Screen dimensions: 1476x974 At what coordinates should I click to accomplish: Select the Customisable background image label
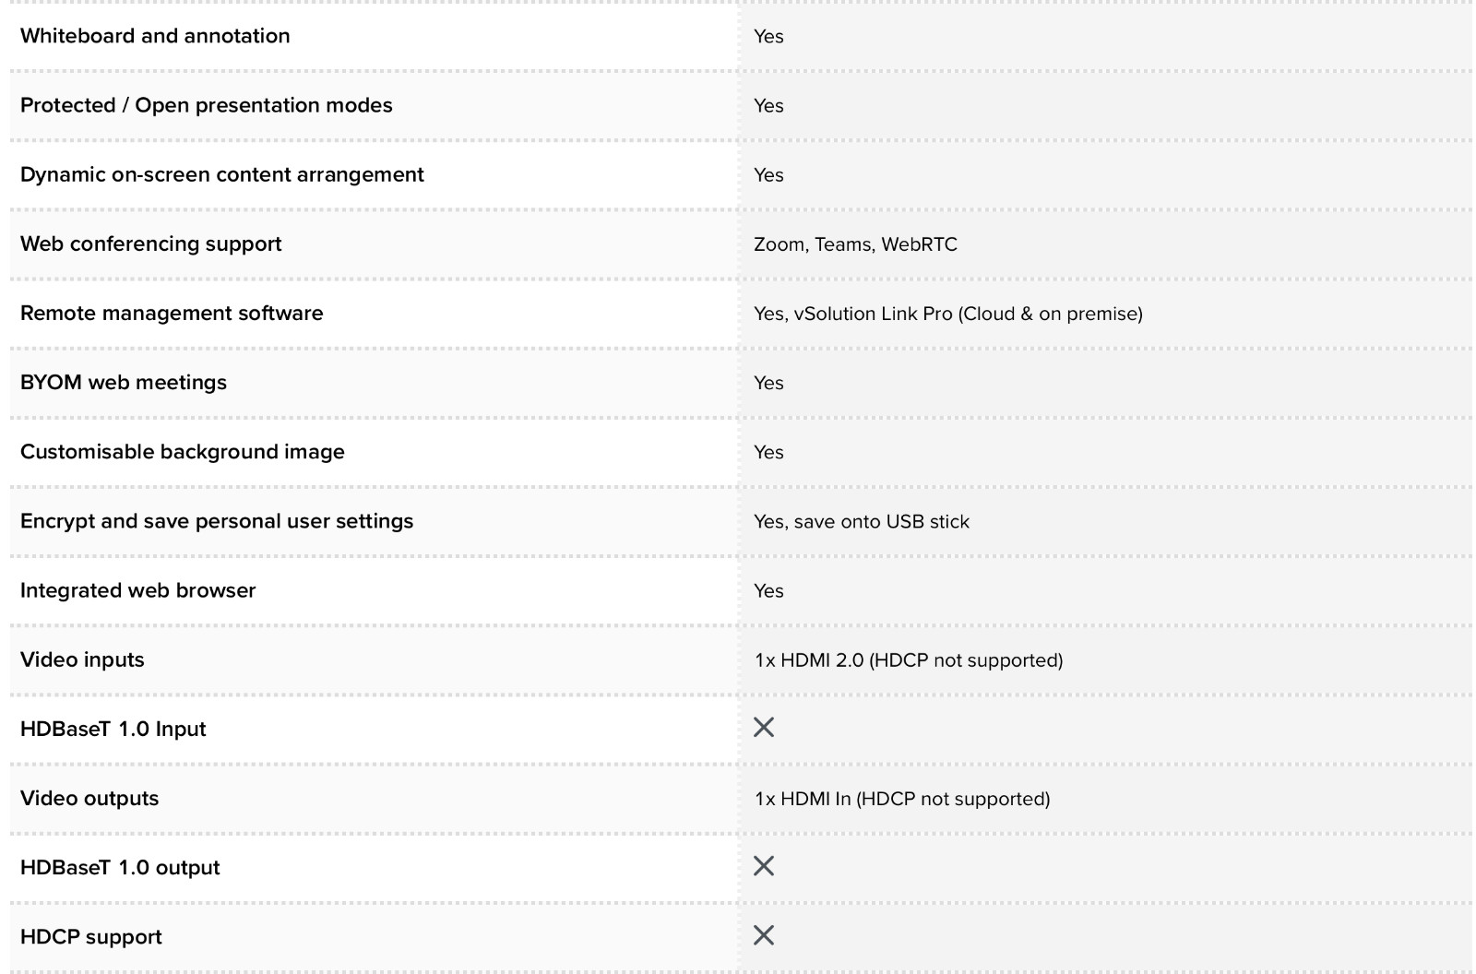click(183, 452)
